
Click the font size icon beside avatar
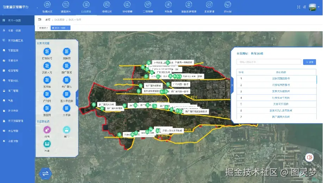(304, 7)
